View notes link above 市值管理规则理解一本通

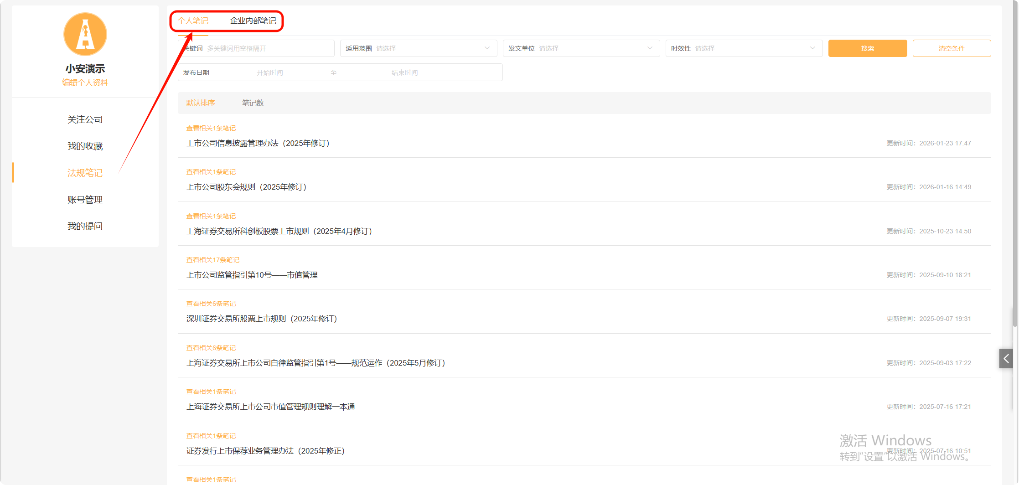tap(211, 392)
